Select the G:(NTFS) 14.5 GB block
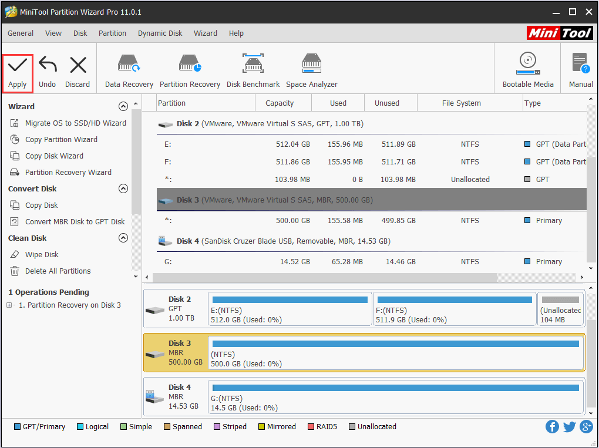 tap(396, 397)
